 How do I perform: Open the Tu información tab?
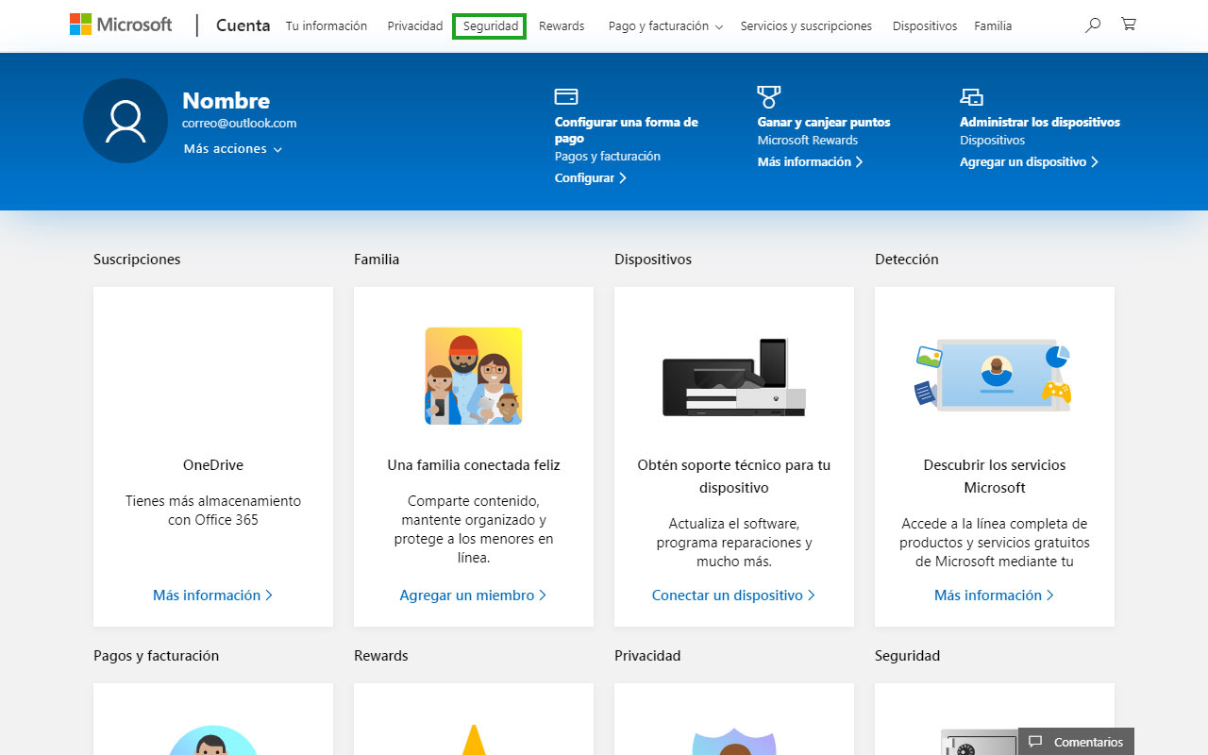[327, 26]
